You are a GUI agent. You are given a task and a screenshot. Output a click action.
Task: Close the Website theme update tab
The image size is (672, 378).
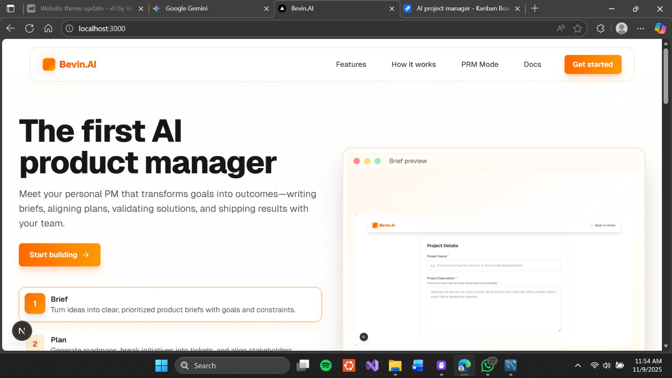coord(141,8)
